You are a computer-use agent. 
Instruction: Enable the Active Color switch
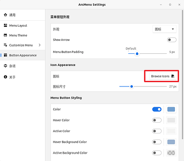pos(157,131)
